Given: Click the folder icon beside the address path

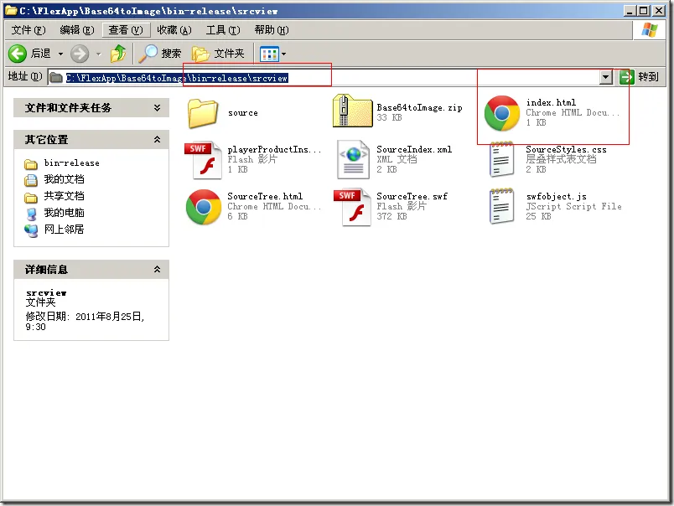Looking at the screenshot, I should 56,78.
